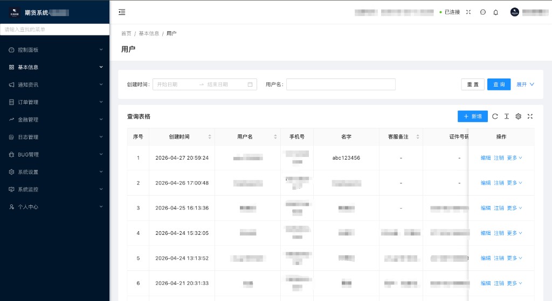Open 更多 dropdown for row 6
552x301 pixels.
514,283
